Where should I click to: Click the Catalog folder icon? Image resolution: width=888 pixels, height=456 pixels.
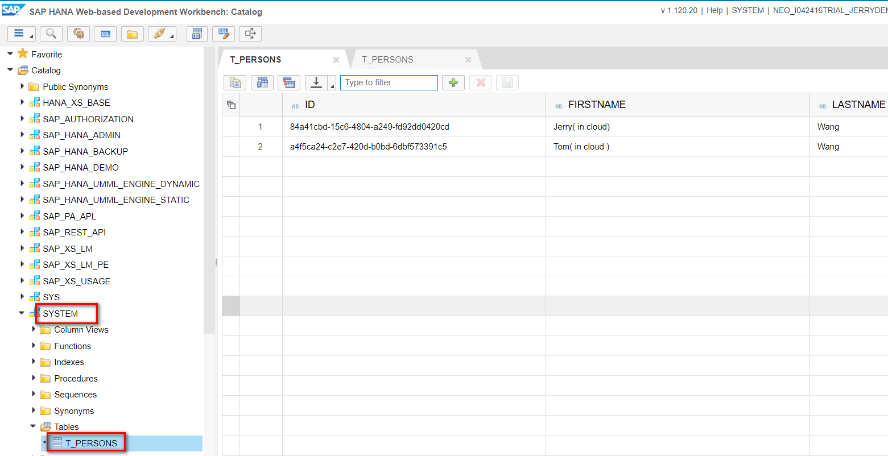(23, 71)
